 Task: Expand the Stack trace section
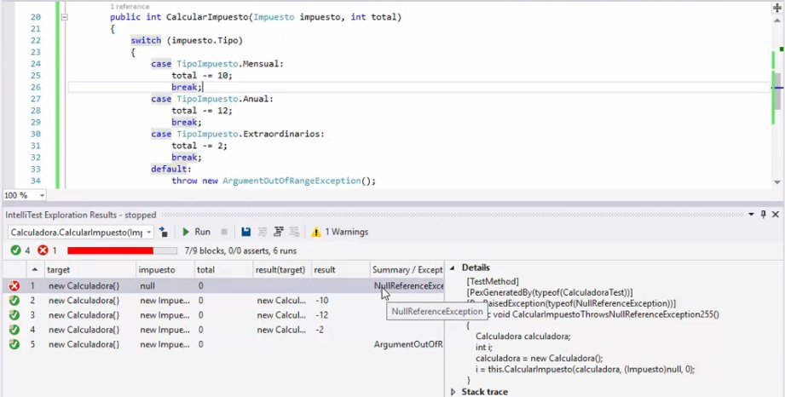453,392
